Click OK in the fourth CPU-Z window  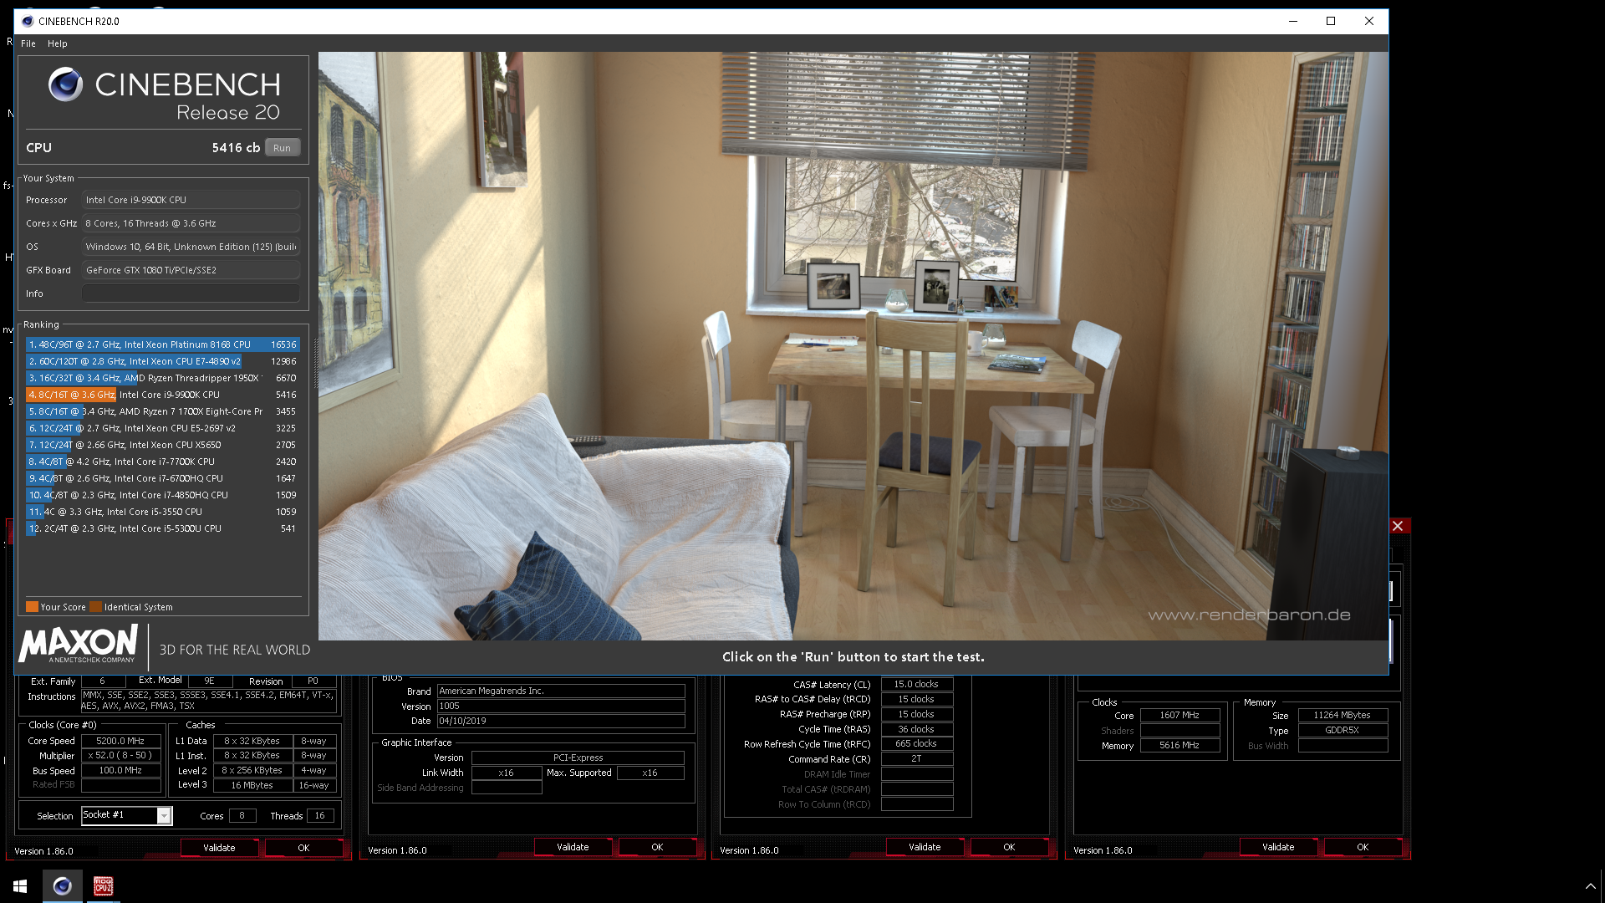coord(1363,847)
